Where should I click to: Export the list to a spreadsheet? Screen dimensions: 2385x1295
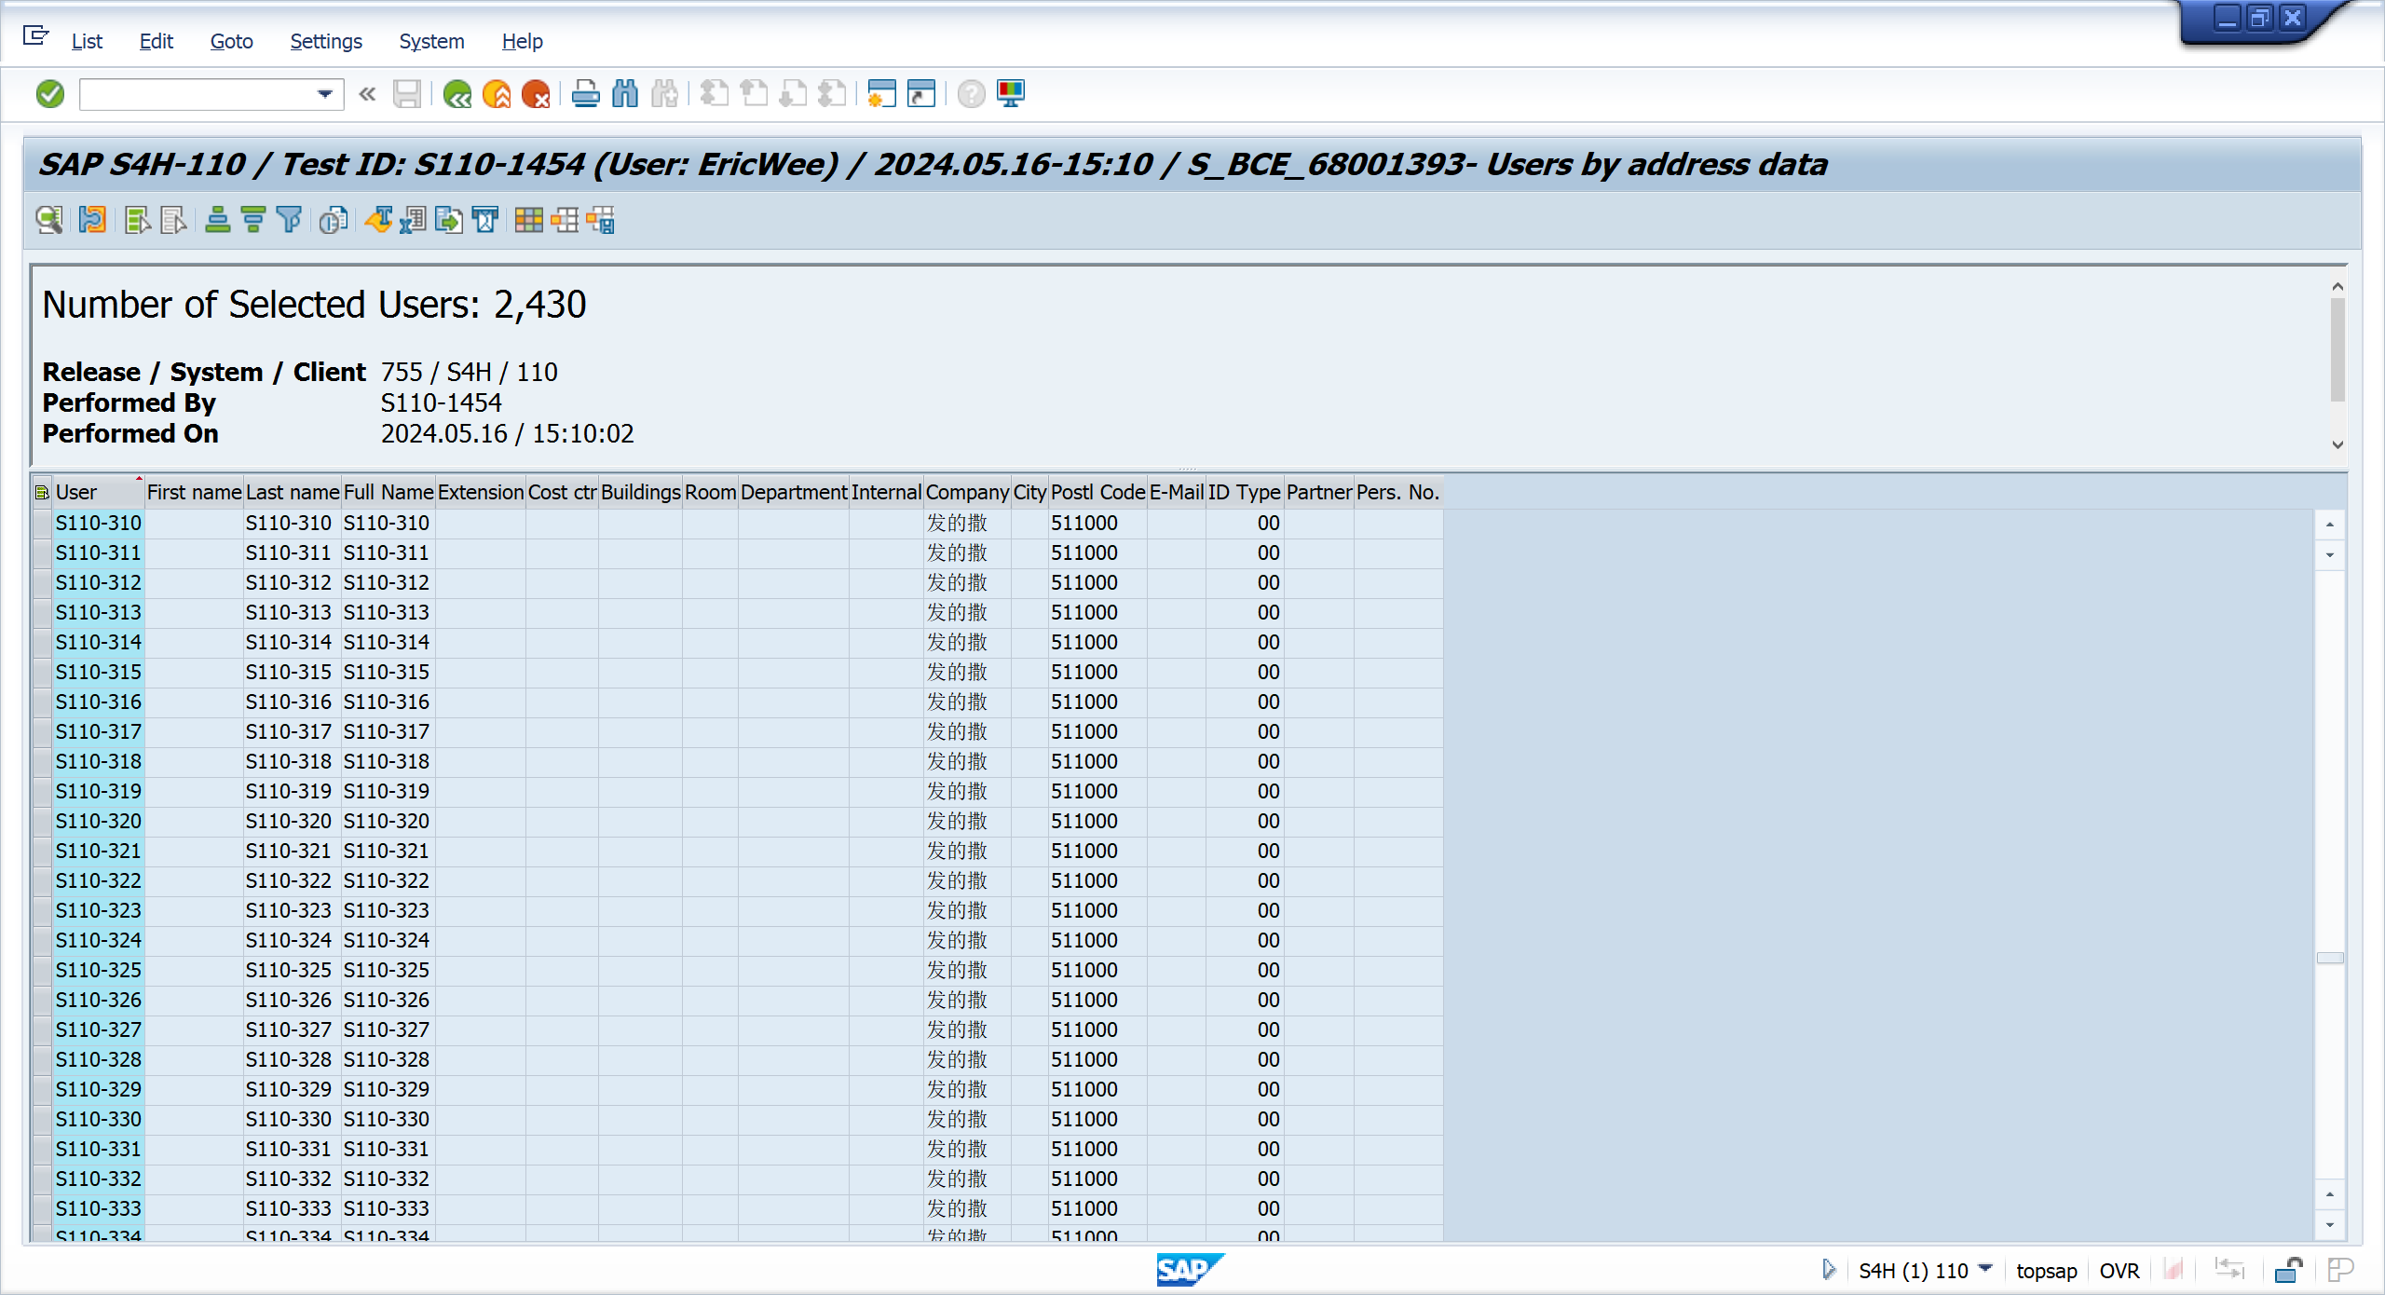[413, 221]
